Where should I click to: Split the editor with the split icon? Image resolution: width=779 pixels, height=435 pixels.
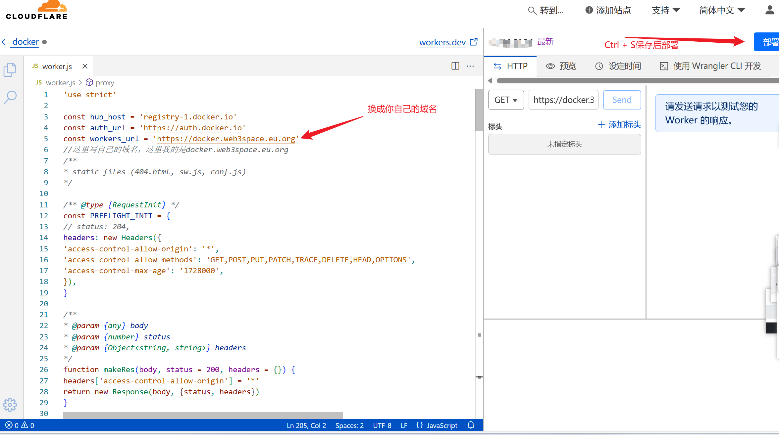(x=455, y=66)
